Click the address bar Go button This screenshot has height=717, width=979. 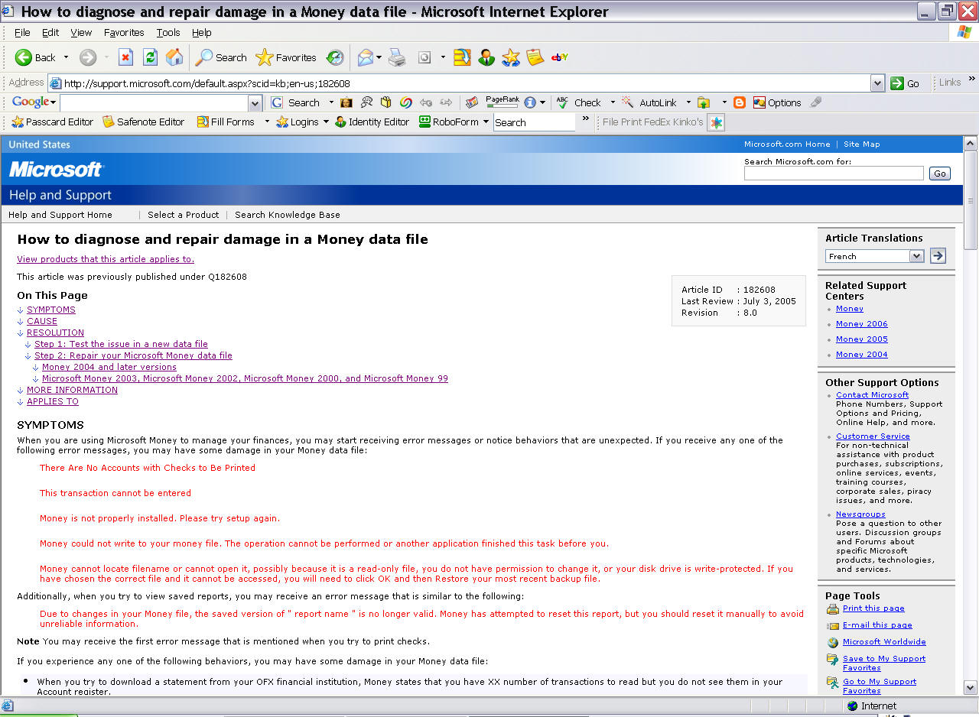pyautogui.click(x=906, y=83)
